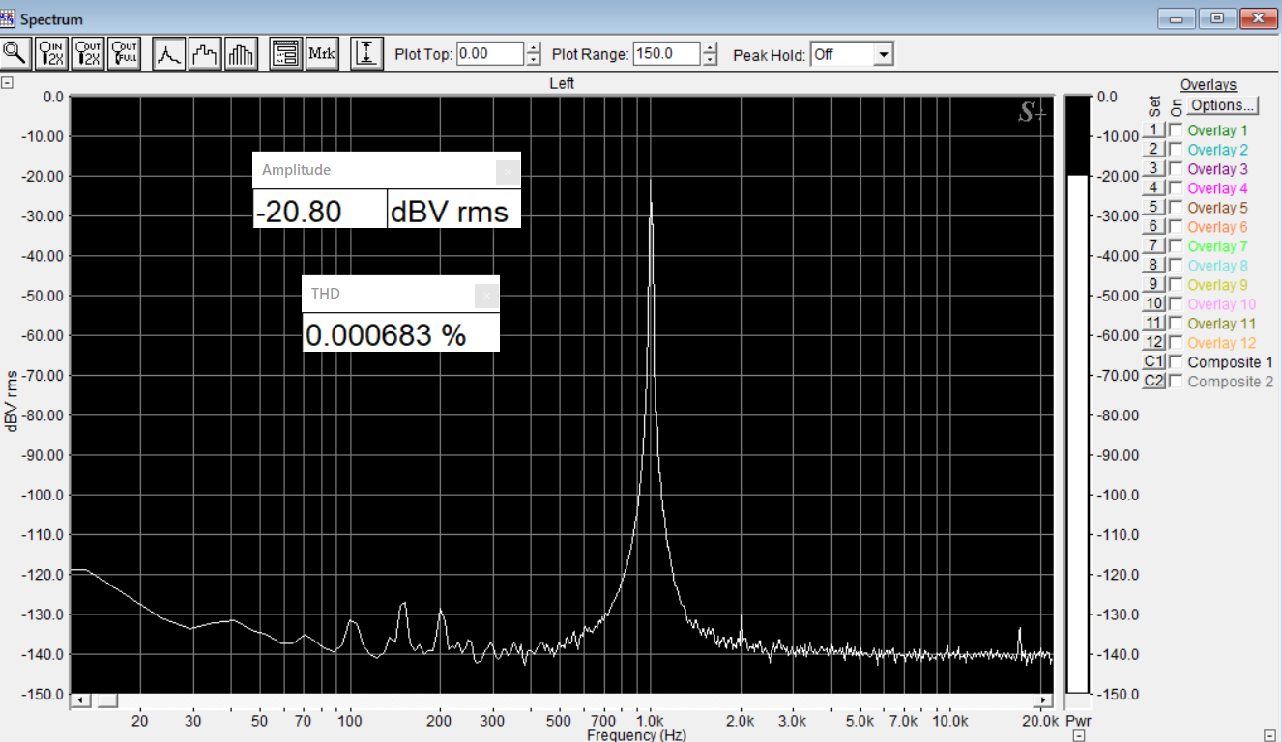Enable the Overlay 8 checkbox

1176,266
